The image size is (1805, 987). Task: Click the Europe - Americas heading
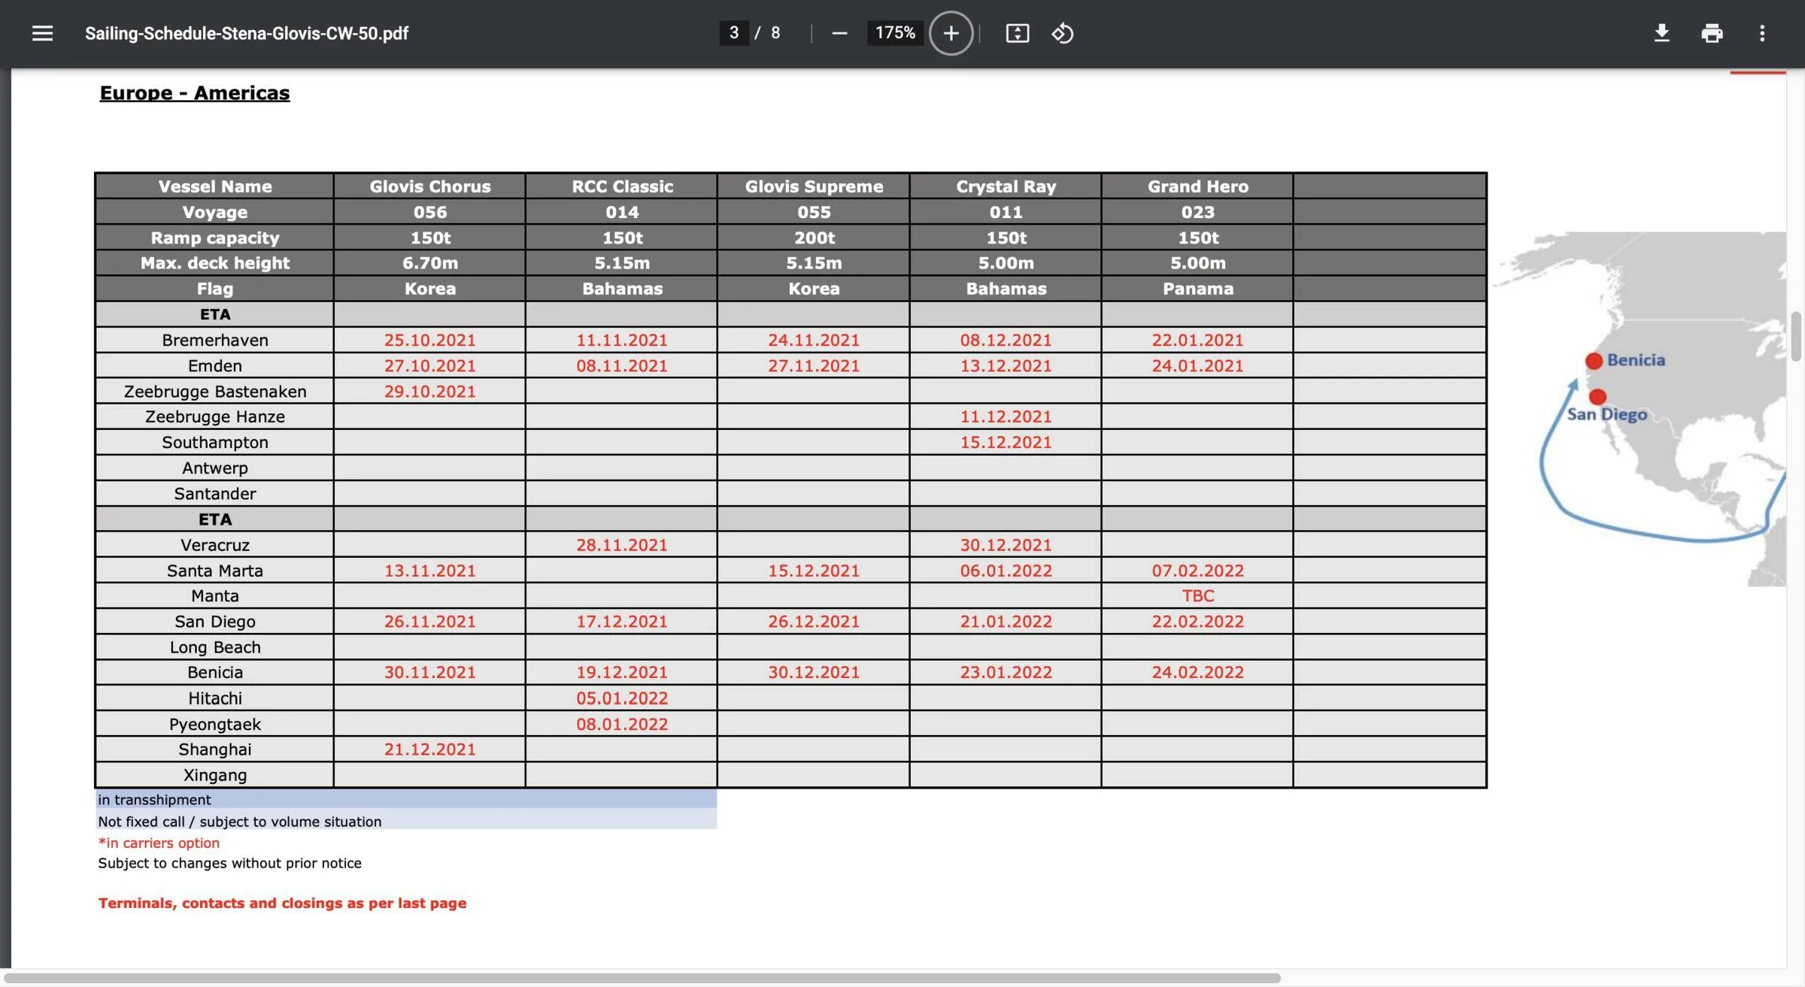click(x=194, y=92)
